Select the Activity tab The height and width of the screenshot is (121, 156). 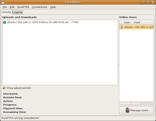[7, 12]
